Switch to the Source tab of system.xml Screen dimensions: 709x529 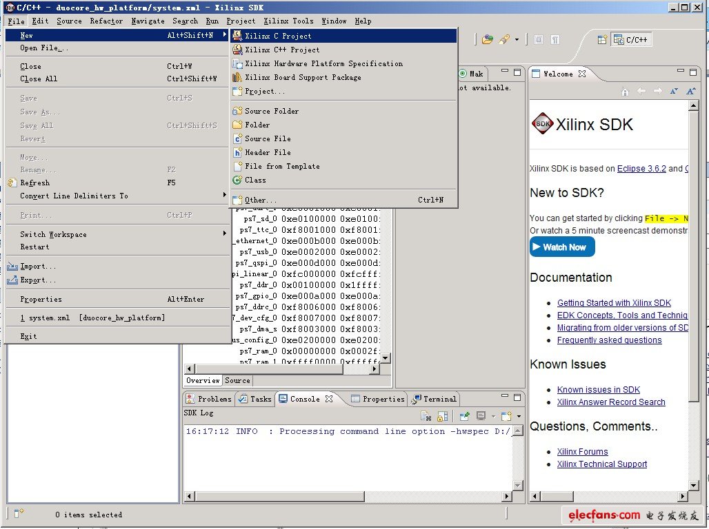[237, 380]
